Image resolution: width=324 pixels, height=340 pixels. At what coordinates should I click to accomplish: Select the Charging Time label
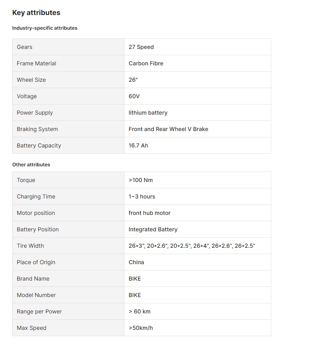36,196
